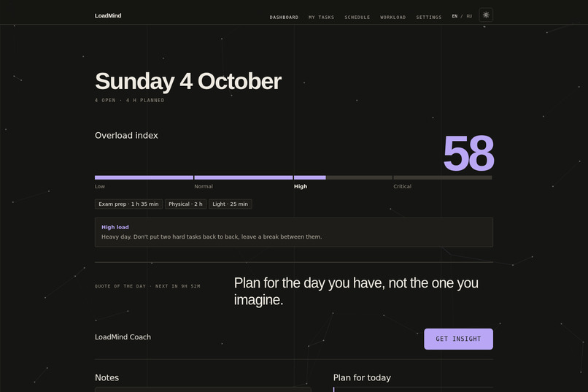The image size is (588, 392).
Task: Click the Physical 2 h chip
Action: pos(185,204)
